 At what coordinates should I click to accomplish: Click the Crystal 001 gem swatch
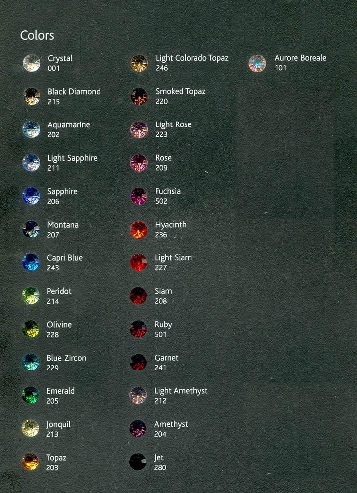click(x=31, y=63)
